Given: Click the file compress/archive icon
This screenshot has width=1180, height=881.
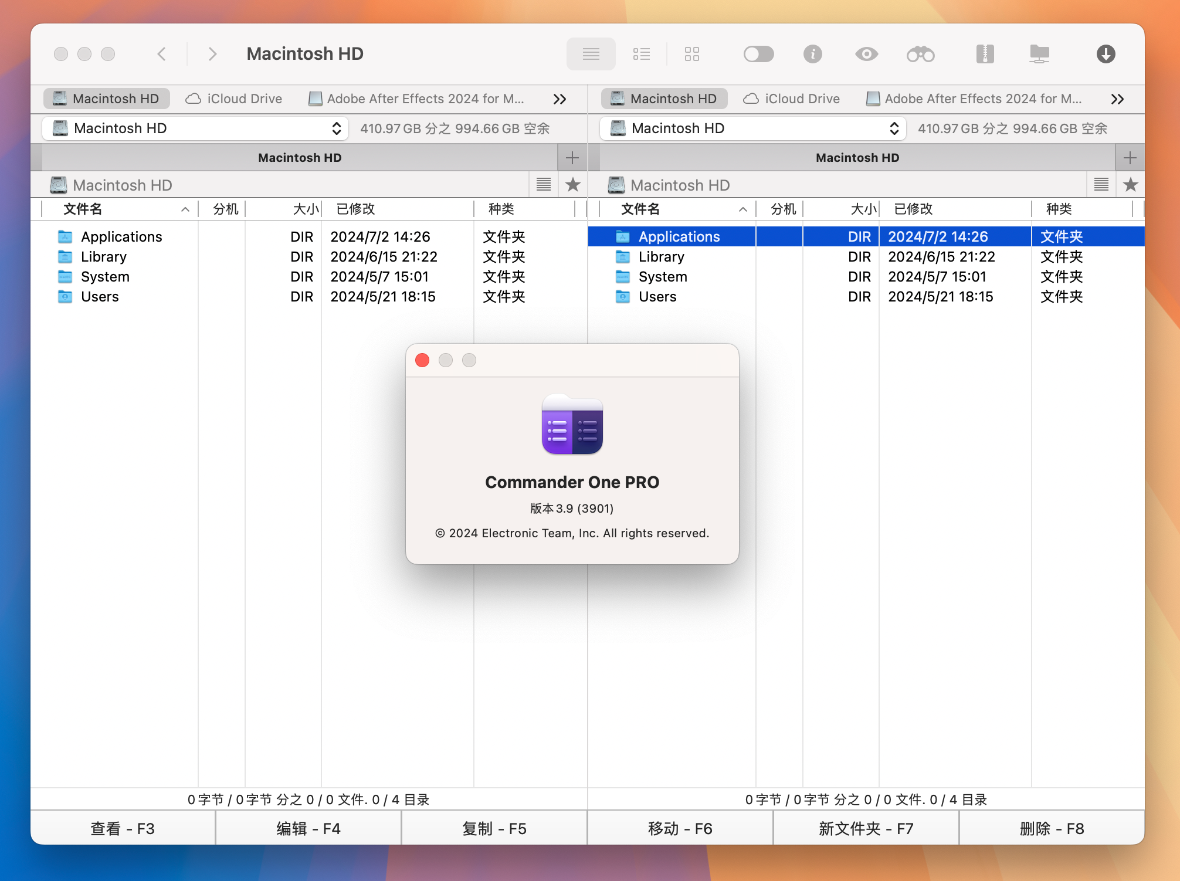Looking at the screenshot, I should click(984, 53).
